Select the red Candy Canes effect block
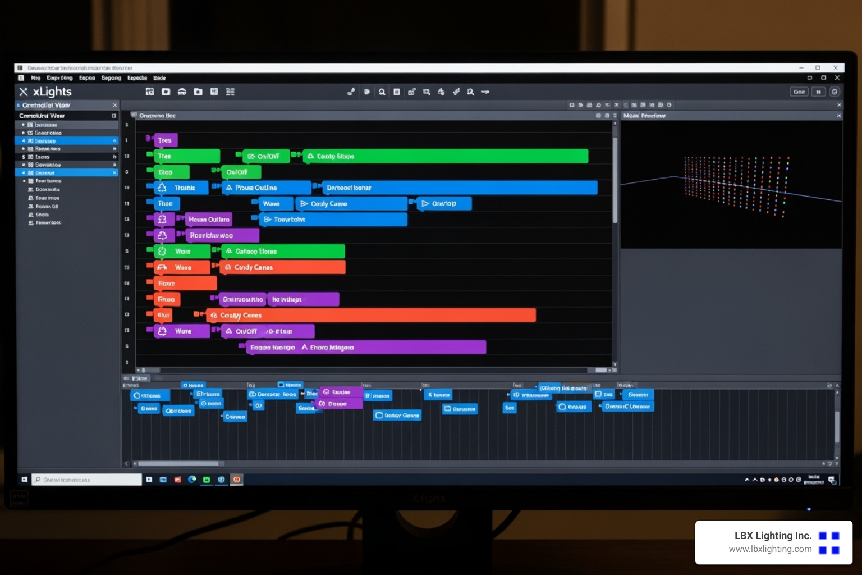Viewport: 862px width, 575px height. pos(282,267)
